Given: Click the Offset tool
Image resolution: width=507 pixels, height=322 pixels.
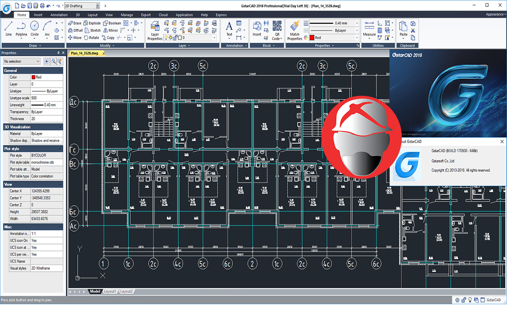Looking at the screenshot, I should [75, 30].
